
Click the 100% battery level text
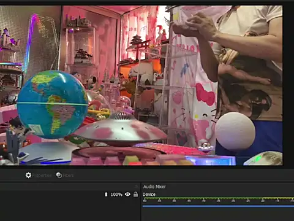[116, 195]
